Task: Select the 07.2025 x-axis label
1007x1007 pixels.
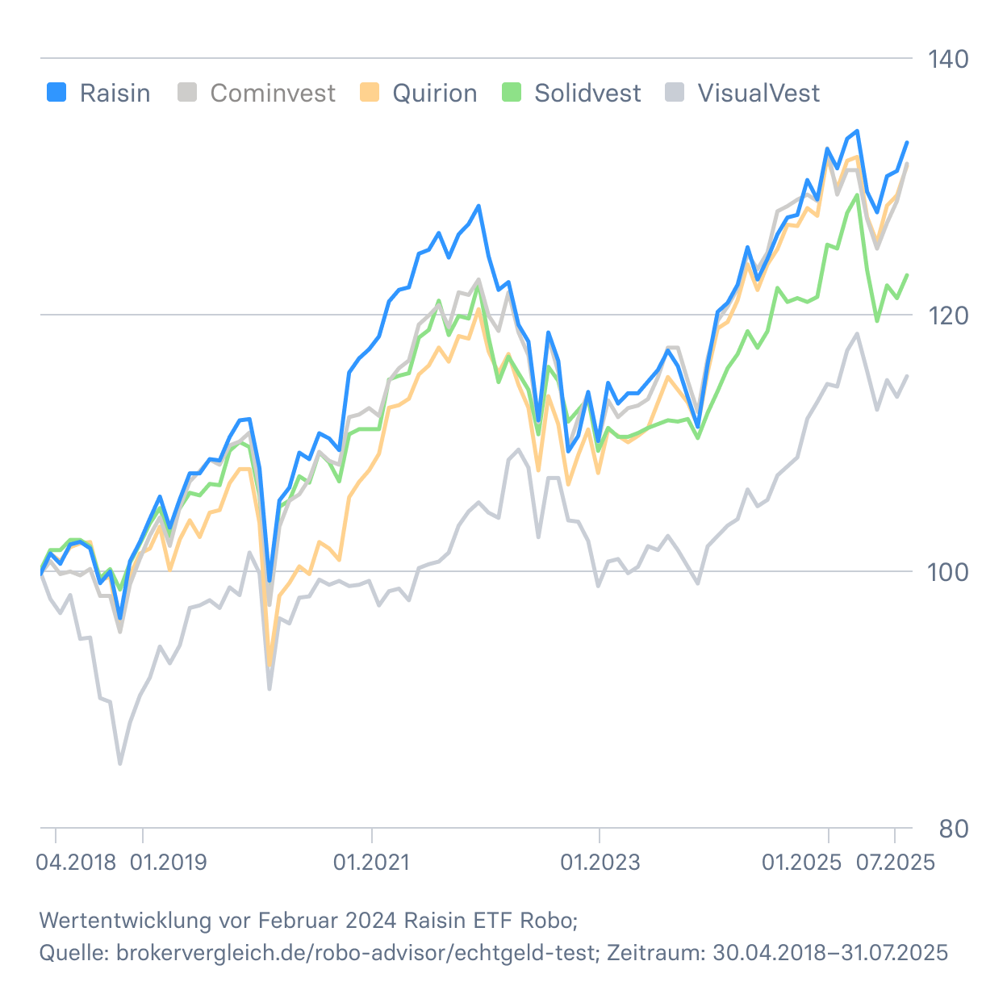Action: pyautogui.click(x=896, y=863)
